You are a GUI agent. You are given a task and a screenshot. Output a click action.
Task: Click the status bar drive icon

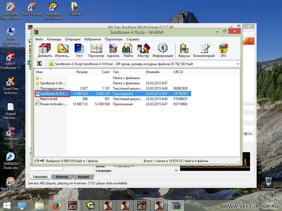pyautogui.click(x=37, y=160)
